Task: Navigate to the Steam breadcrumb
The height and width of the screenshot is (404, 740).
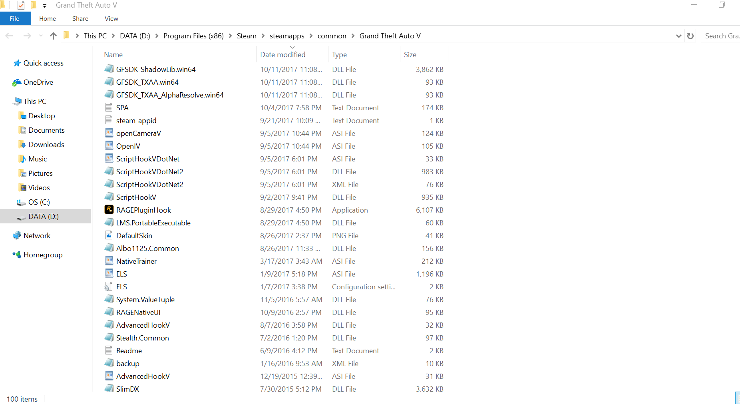Action: pyautogui.click(x=247, y=36)
